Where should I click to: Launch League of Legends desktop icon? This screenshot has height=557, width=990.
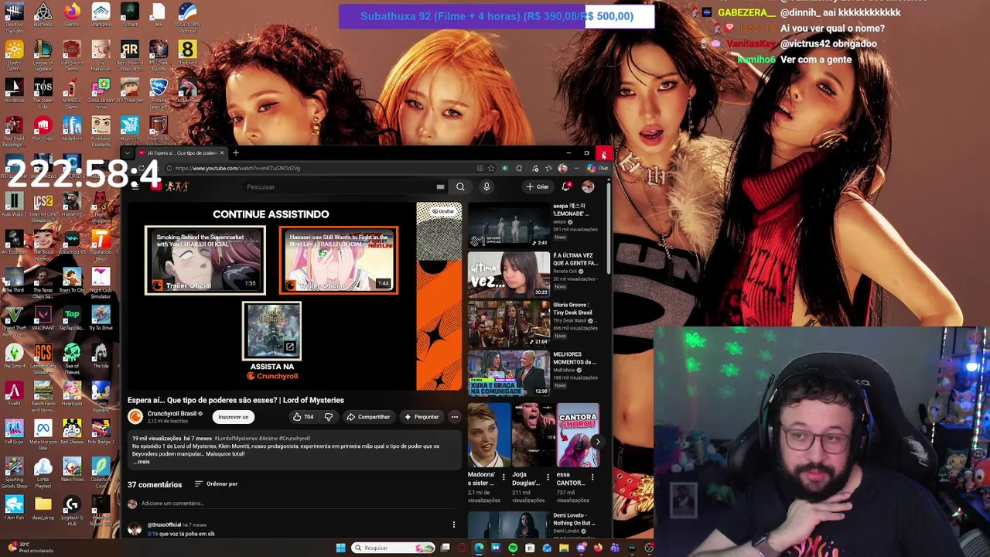pos(43,53)
